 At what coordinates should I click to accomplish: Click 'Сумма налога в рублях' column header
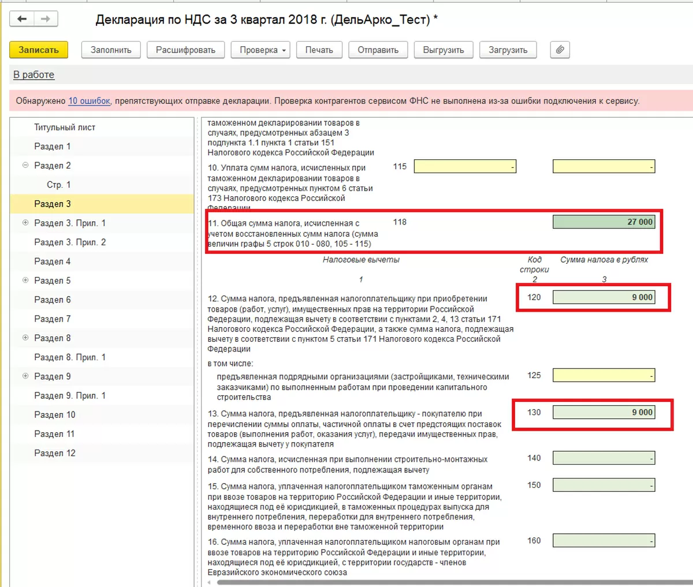coord(604,260)
